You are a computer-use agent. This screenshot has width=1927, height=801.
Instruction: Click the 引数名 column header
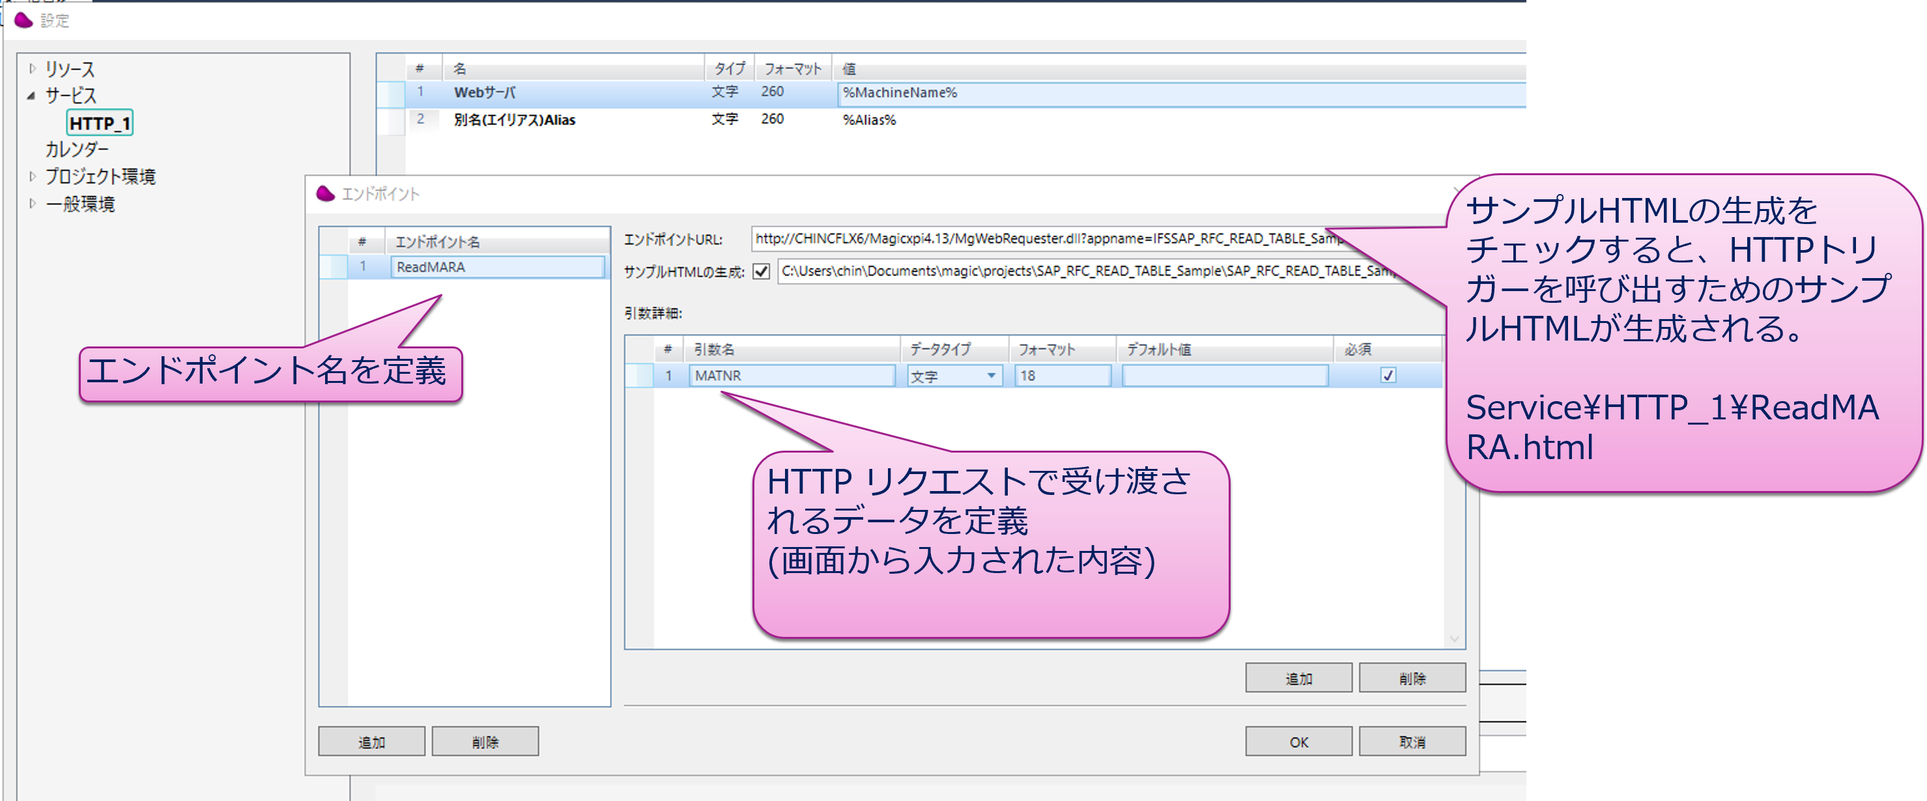(792, 349)
